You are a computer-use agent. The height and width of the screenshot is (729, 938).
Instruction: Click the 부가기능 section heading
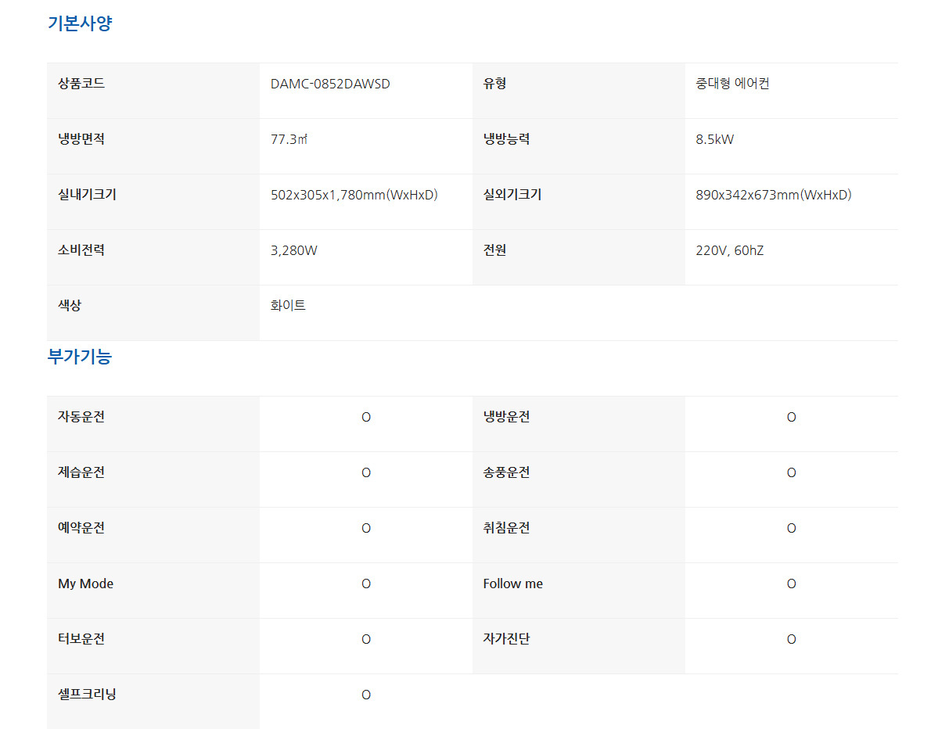pos(80,357)
